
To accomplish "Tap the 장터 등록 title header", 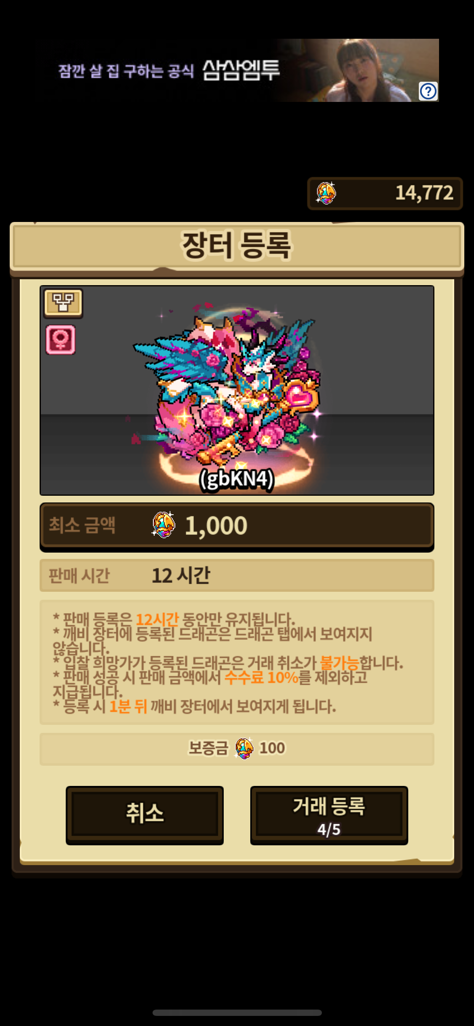I will coord(237,246).
